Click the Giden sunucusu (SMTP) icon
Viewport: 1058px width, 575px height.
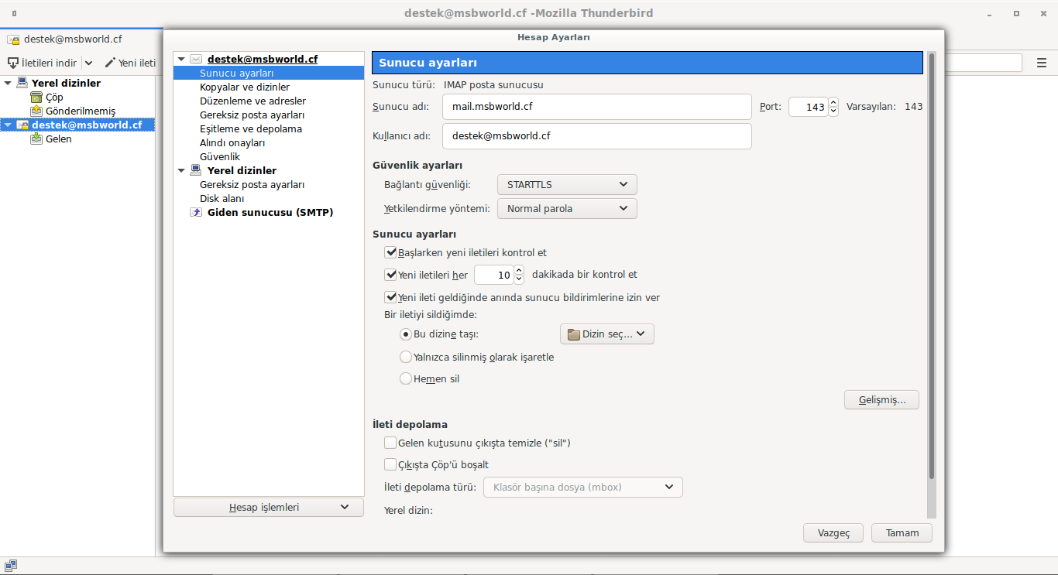[x=196, y=212]
